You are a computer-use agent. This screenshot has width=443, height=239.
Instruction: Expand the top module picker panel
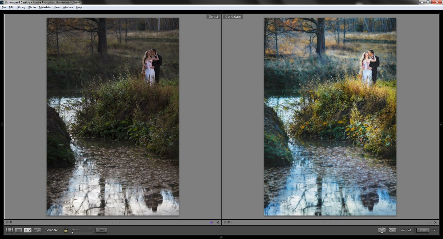click(x=221, y=11)
